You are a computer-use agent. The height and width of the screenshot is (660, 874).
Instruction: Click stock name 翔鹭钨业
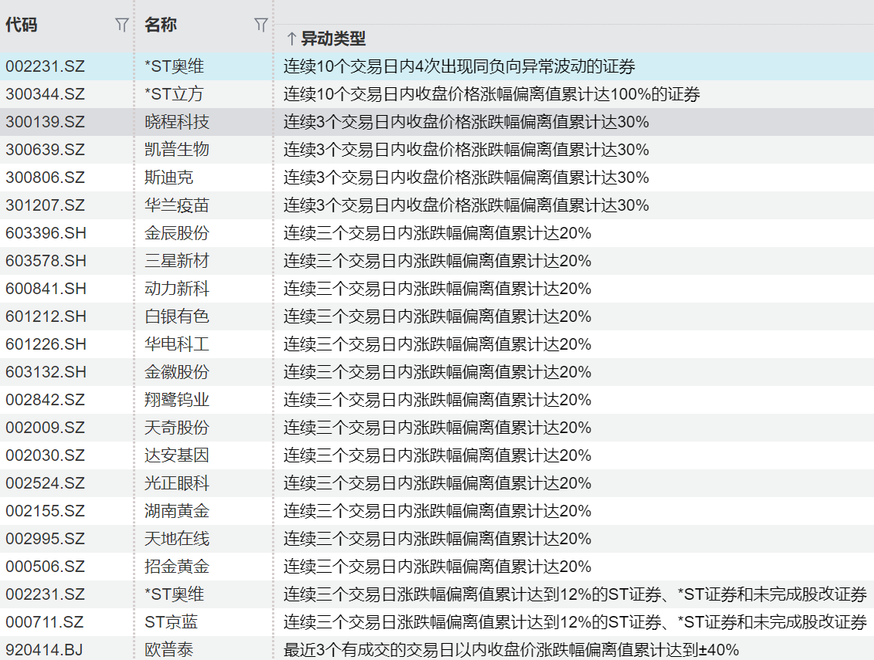pos(177,400)
